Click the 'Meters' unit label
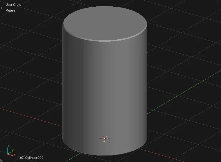 click(x=10, y=10)
